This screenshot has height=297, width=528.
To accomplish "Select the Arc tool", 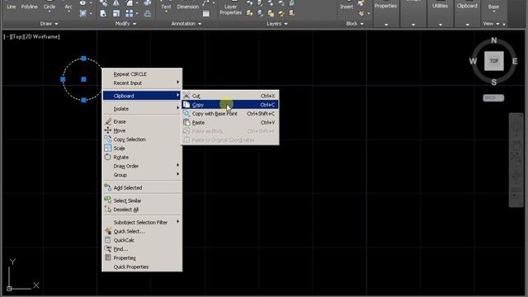I will point(68,6).
